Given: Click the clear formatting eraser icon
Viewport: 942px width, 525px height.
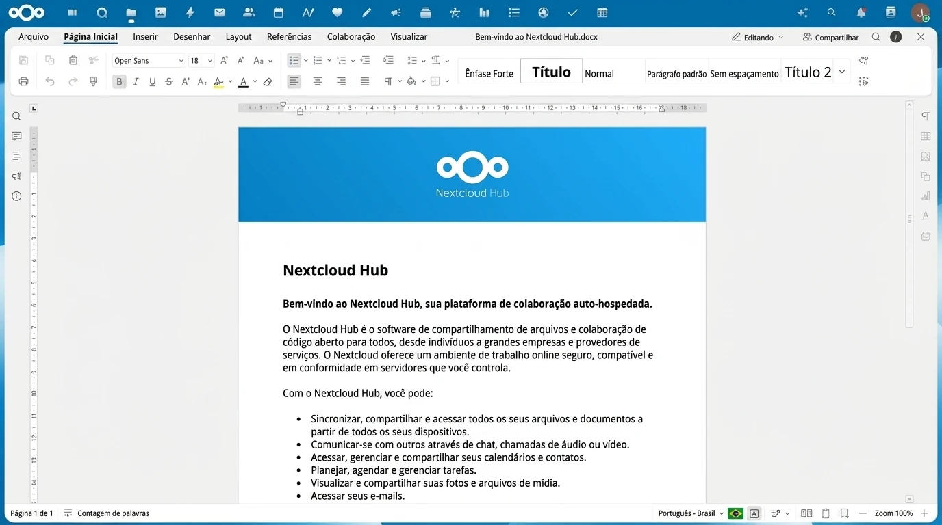Looking at the screenshot, I should coord(268,81).
